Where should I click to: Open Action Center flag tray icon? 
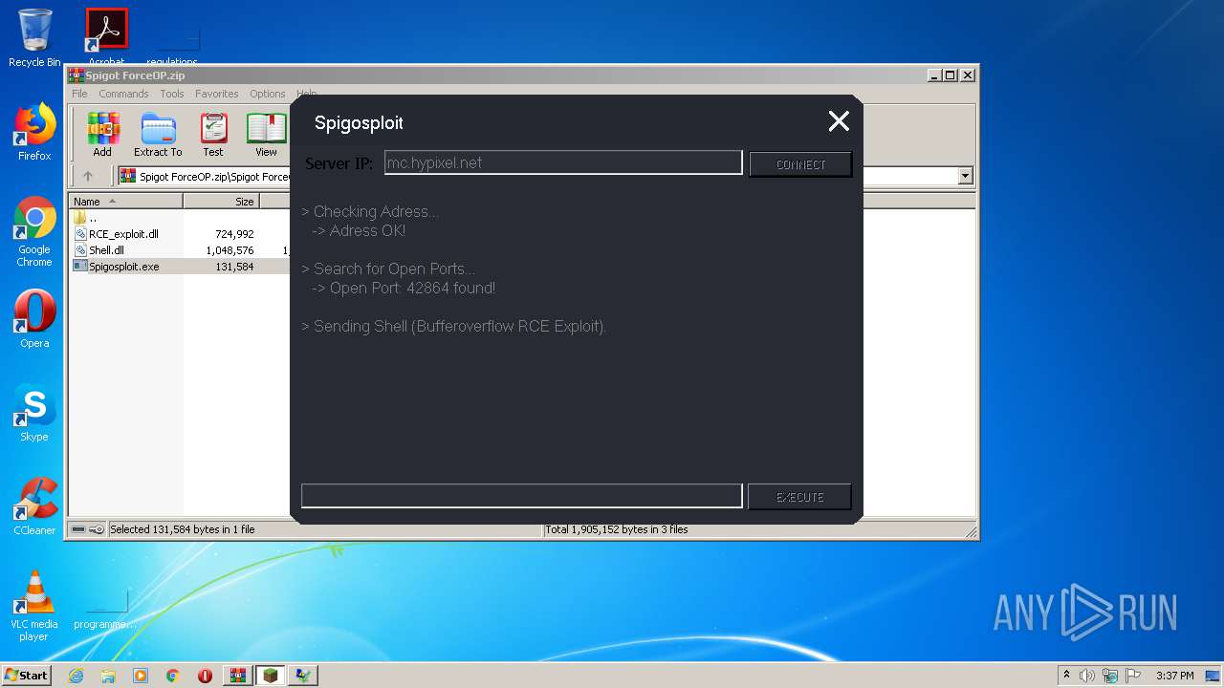click(1133, 676)
